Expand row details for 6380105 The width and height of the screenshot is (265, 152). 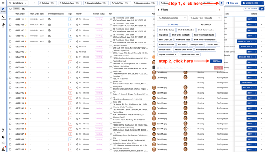[x=261, y=41]
